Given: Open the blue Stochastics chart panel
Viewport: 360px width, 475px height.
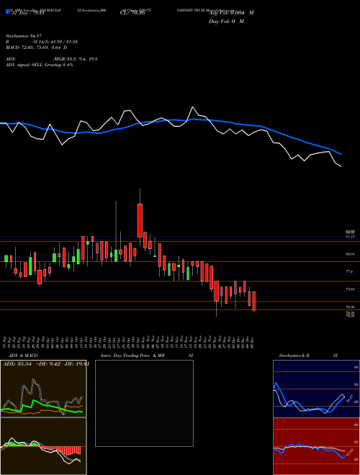Looking at the screenshot, I should tap(316, 389).
